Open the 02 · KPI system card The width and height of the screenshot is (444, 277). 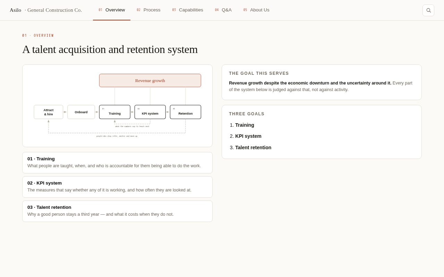(x=118, y=187)
